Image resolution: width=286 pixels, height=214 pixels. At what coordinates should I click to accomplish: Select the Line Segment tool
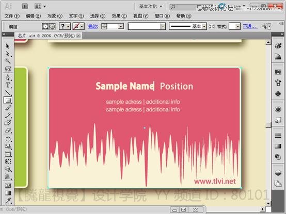pyautogui.click(x=7, y=93)
